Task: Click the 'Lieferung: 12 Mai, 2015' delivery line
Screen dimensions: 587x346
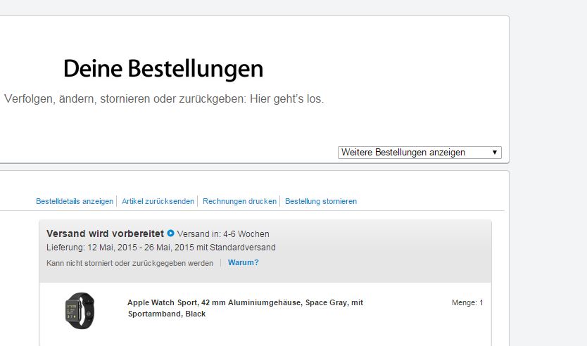Action: click(x=161, y=248)
